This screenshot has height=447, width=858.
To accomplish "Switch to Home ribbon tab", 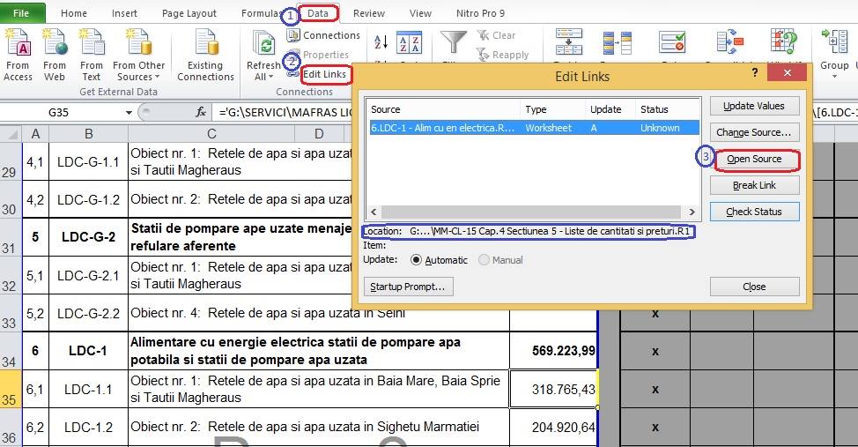I will (74, 13).
